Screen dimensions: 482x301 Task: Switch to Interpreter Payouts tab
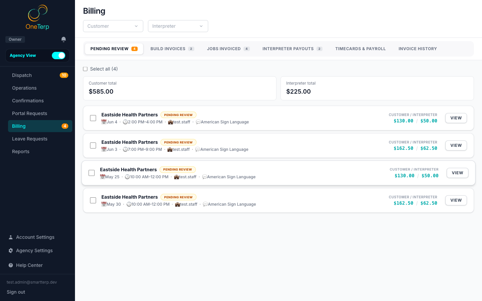tap(292, 49)
